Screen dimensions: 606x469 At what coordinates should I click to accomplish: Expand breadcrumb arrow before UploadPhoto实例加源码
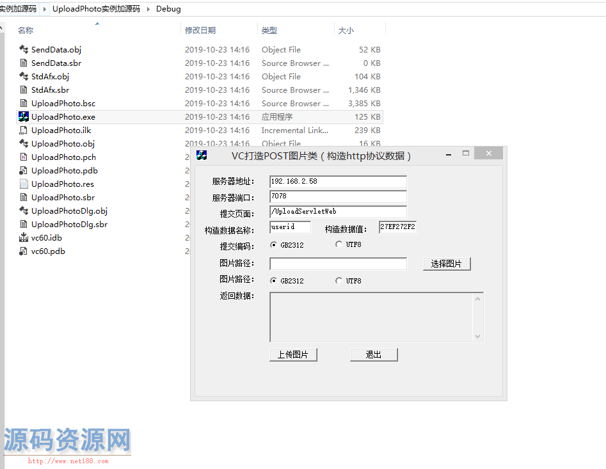[x=45, y=9]
